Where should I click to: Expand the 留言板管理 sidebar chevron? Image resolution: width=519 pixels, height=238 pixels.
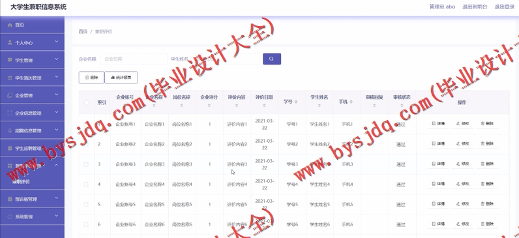[57, 198]
